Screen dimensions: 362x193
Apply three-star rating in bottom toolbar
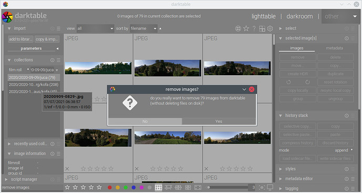click(x=83, y=187)
